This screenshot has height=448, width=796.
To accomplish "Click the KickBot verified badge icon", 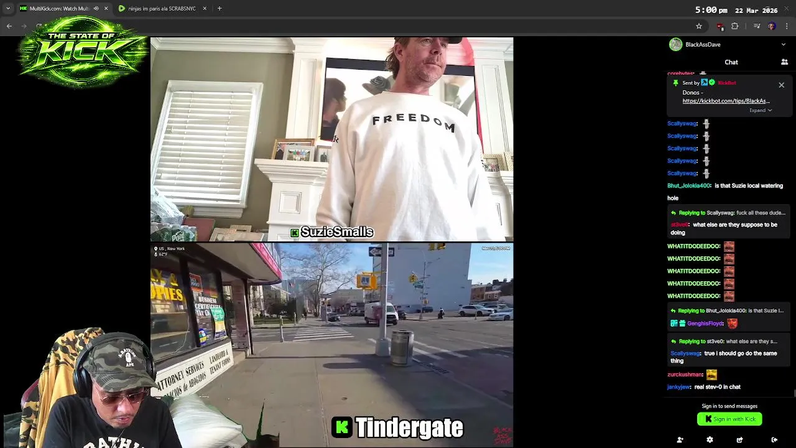I will pyautogui.click(x=712, y=83).
